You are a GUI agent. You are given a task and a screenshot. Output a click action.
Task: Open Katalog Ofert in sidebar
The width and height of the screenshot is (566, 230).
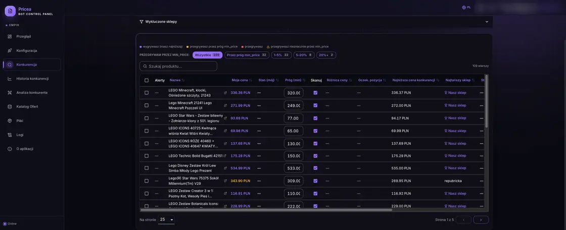(32, 107)
